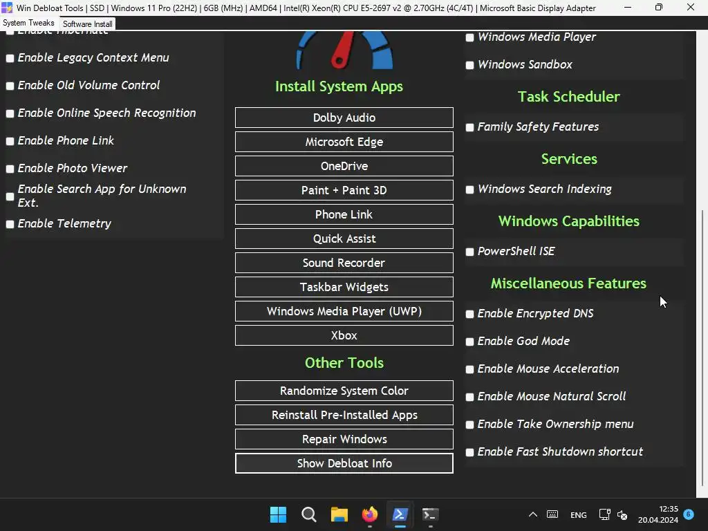Open ENG language indicator
The image size is (708, 531).
579,514
